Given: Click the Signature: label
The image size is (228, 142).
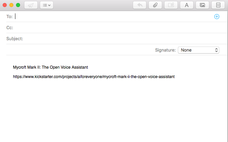Looking at the screenshot, I should [165, 50].
